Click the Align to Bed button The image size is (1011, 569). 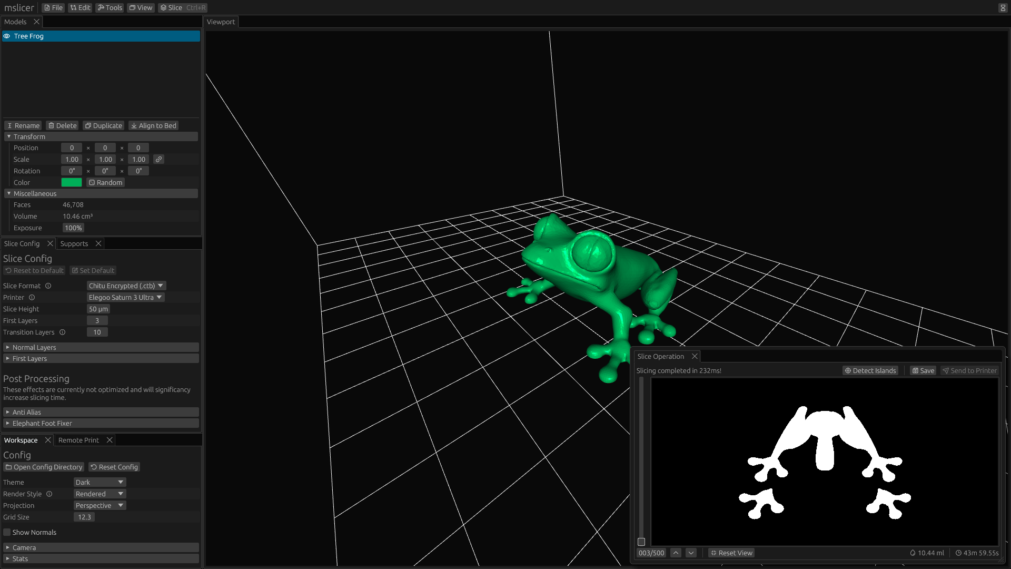click(x=153, y=125)
